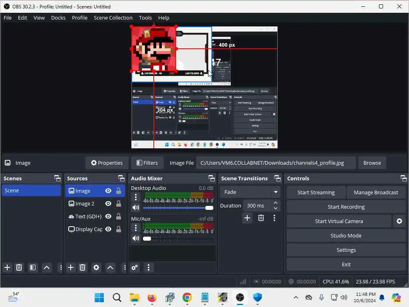Hide the Text (GDI+) source eye icon
The image size is (409, 307).
[108, 216]
